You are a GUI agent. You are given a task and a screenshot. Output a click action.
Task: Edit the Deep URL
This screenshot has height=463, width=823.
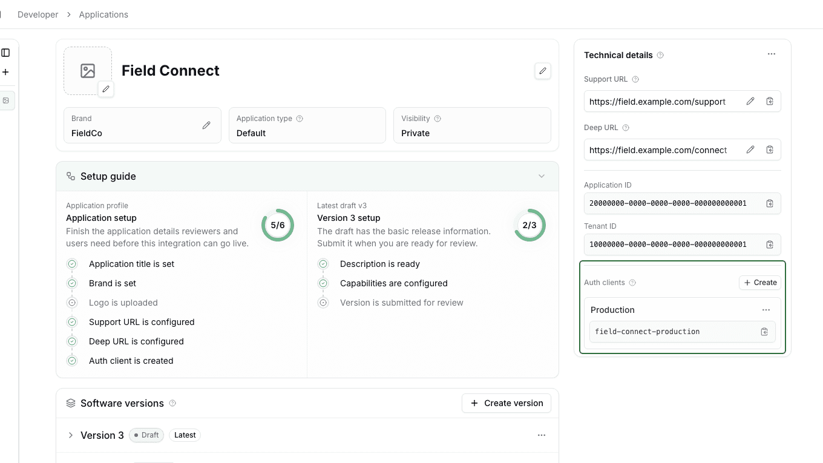pos(750,149)
